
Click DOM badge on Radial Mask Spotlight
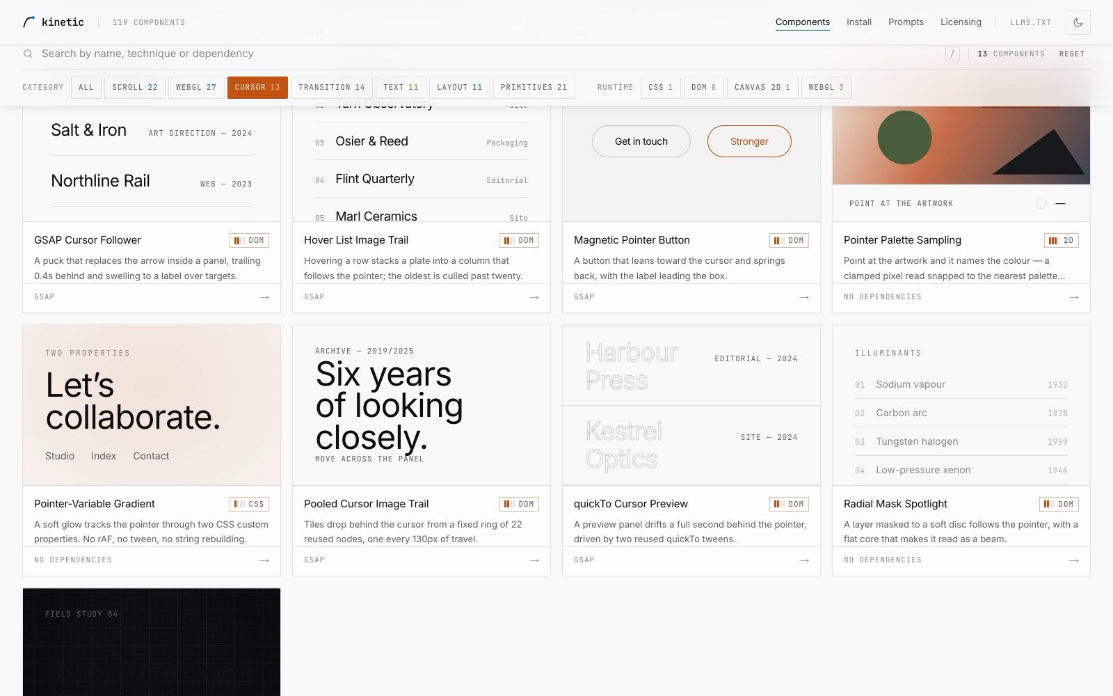[1059, 504]
